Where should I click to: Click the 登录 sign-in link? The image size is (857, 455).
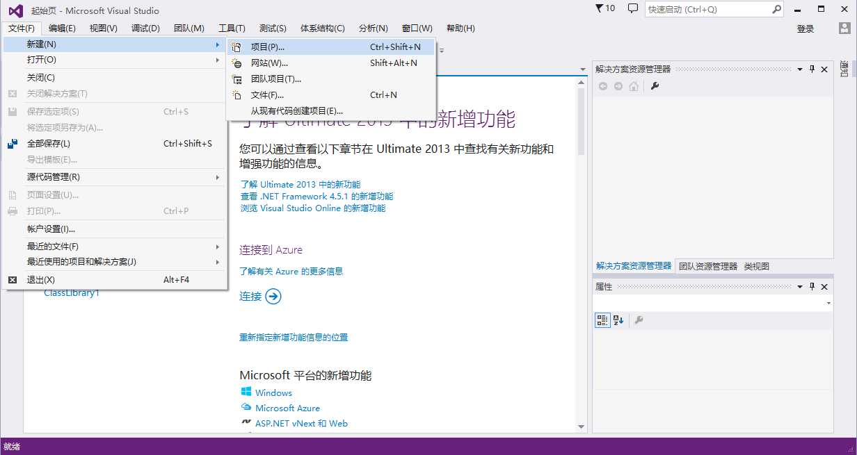806,28
